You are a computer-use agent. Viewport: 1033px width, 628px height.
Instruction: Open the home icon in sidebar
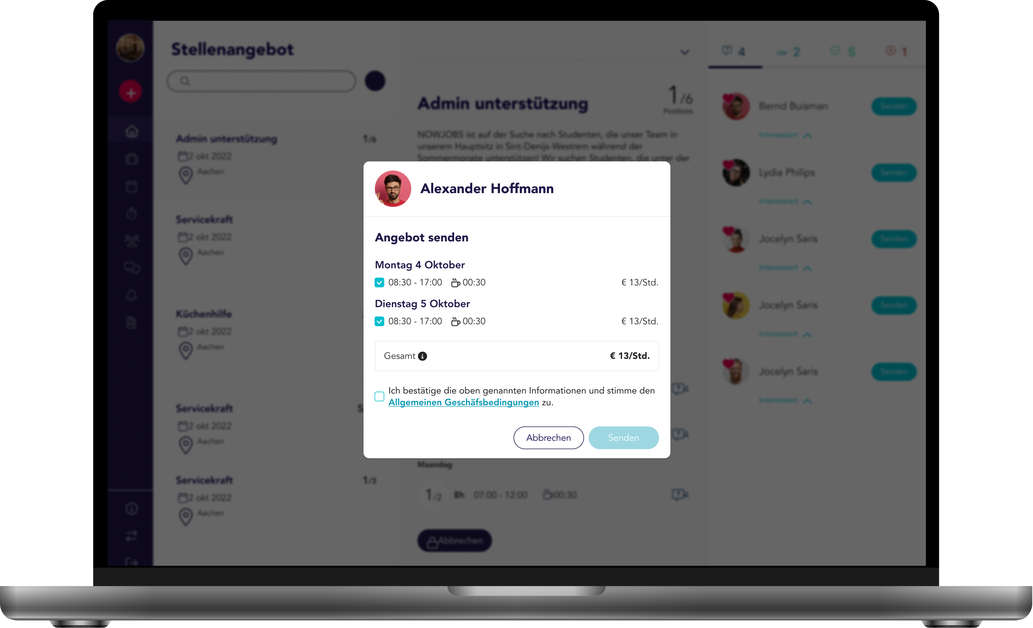point(132,131)
